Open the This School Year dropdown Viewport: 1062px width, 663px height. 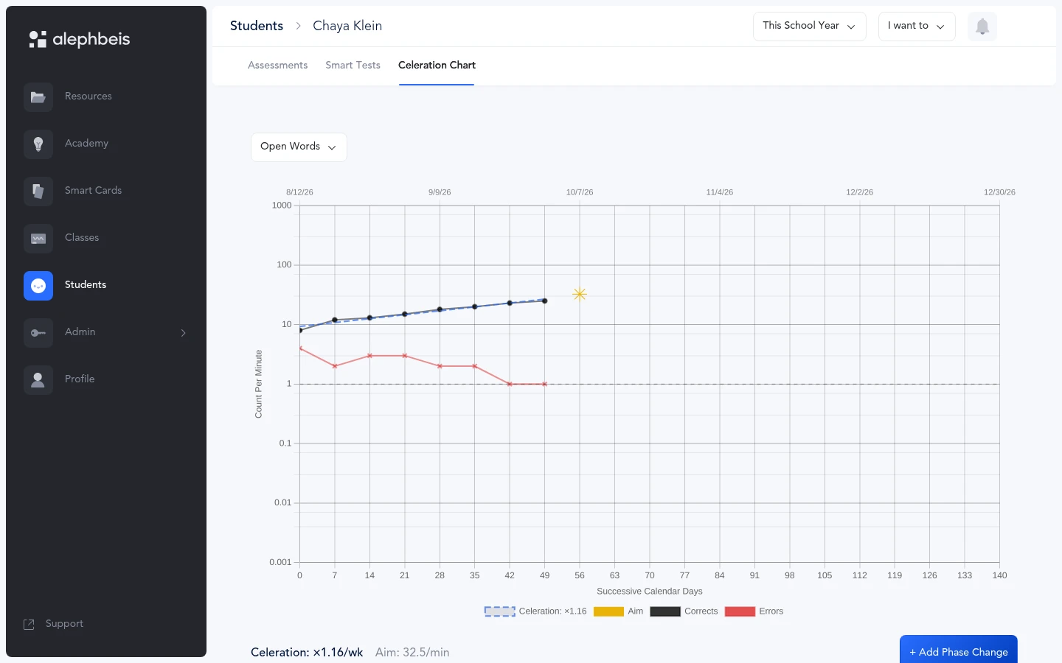click(810, 27)
